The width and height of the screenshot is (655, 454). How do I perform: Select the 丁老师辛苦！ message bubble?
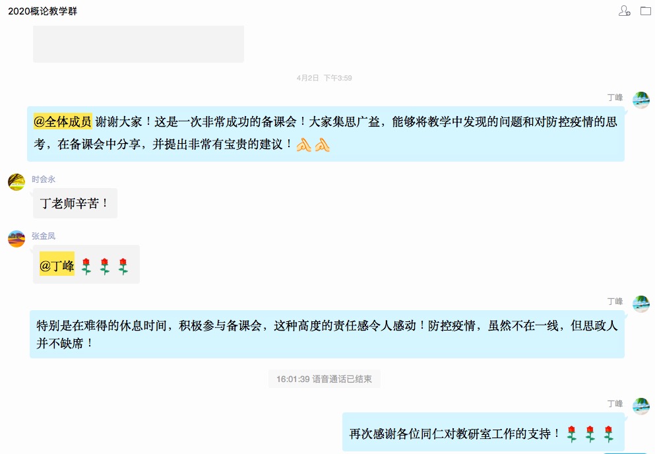[x=75, y=203]
